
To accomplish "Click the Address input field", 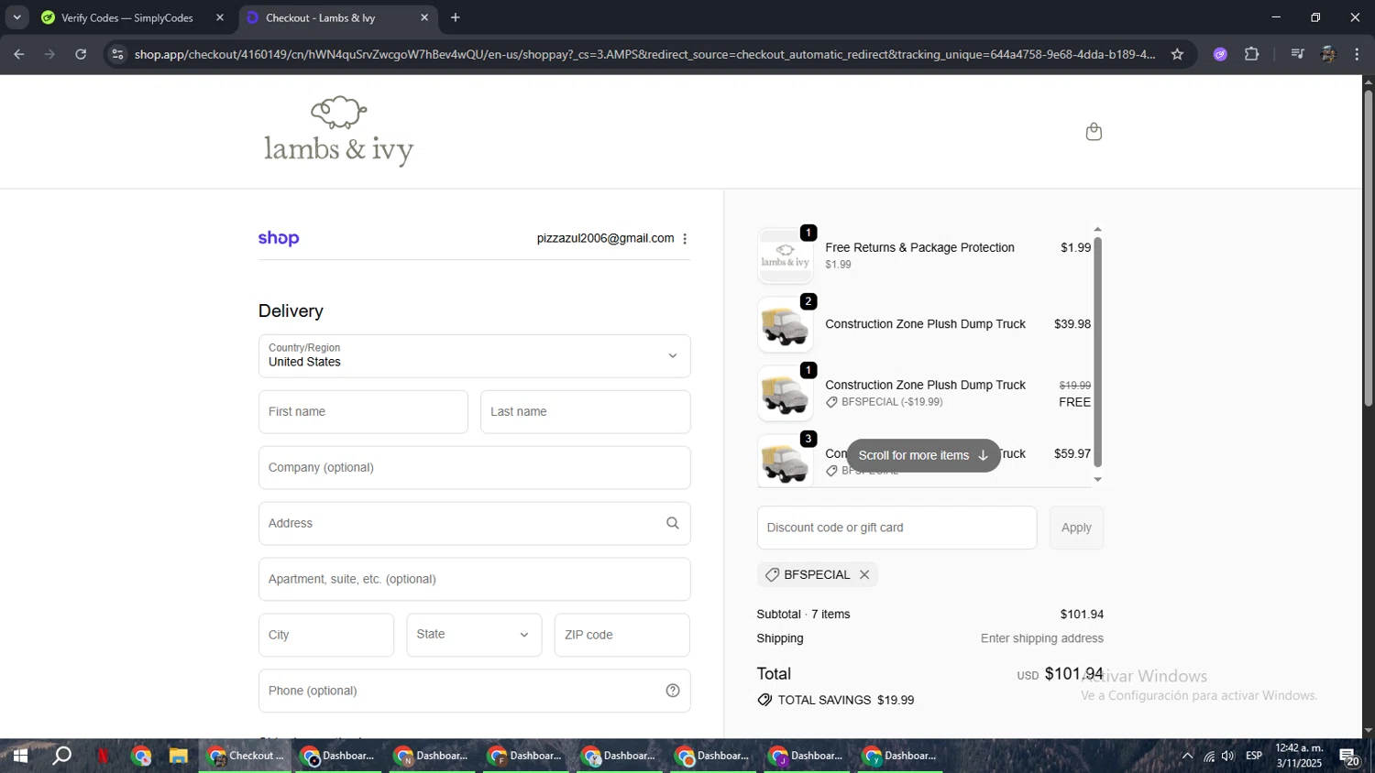I will coord(474,523).
